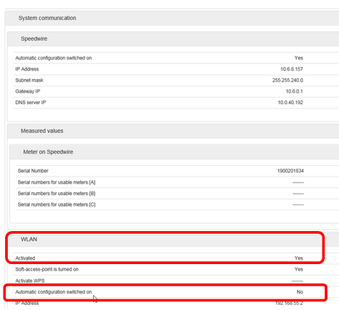
Task: Click Serial numbers for usable meters [A]
Action: click(x=57, y=182)
